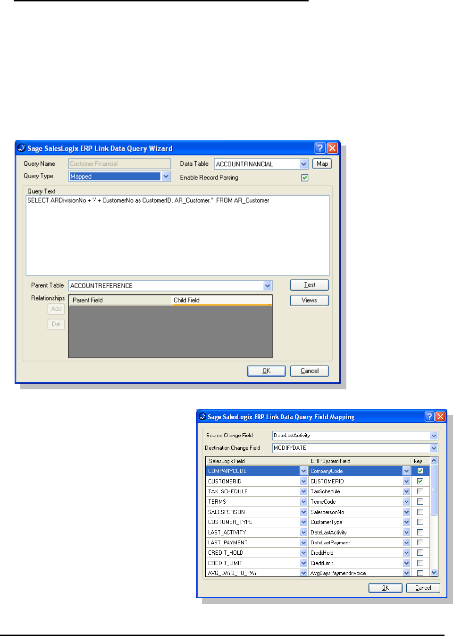Check Key box for CUSTOMER_TYPE row

click(x=420, y=522)
